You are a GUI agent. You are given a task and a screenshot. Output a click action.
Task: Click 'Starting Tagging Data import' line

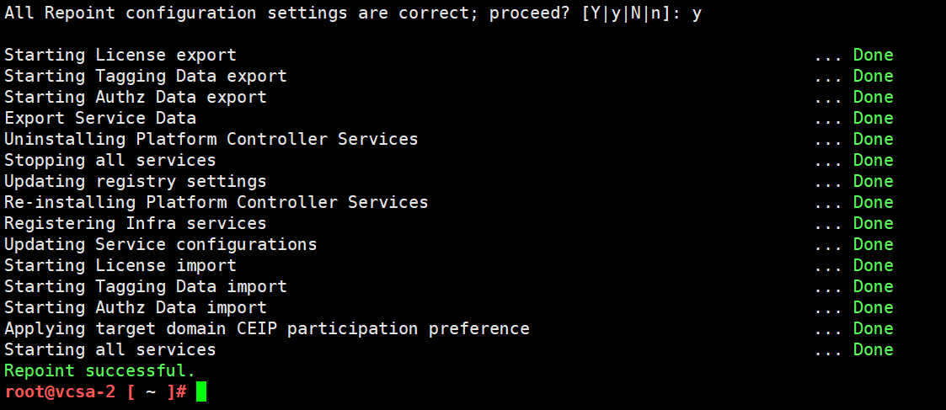click(146, 286)
